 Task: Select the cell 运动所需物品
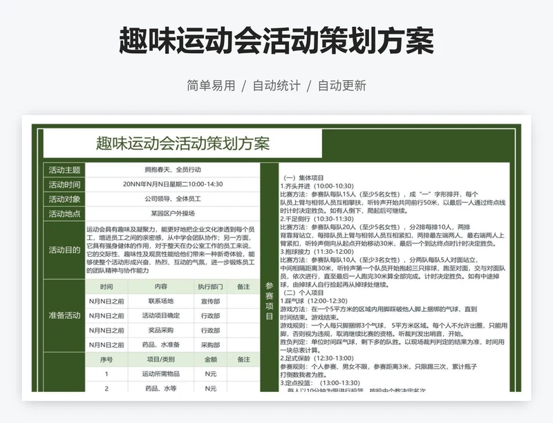(161, 374)
